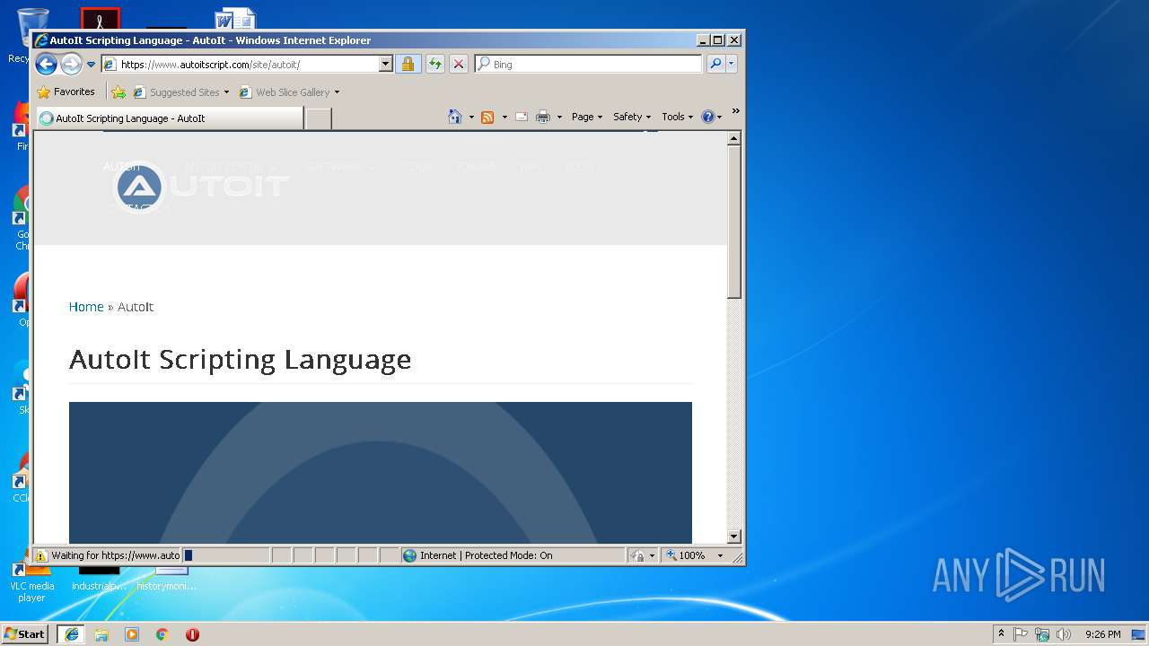Click the RSS feeds icon
Viewport: 1149px width, 646px height.
tap(487, 117)
